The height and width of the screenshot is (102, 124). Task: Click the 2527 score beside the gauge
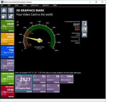tap(76, 25)
